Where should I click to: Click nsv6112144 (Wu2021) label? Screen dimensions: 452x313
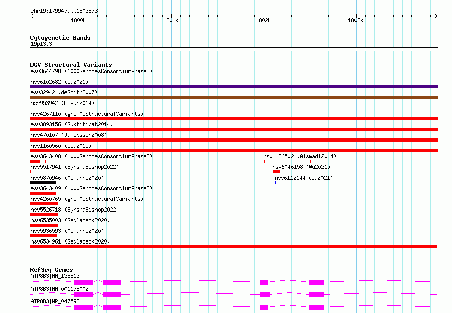[x=304, y=178]
